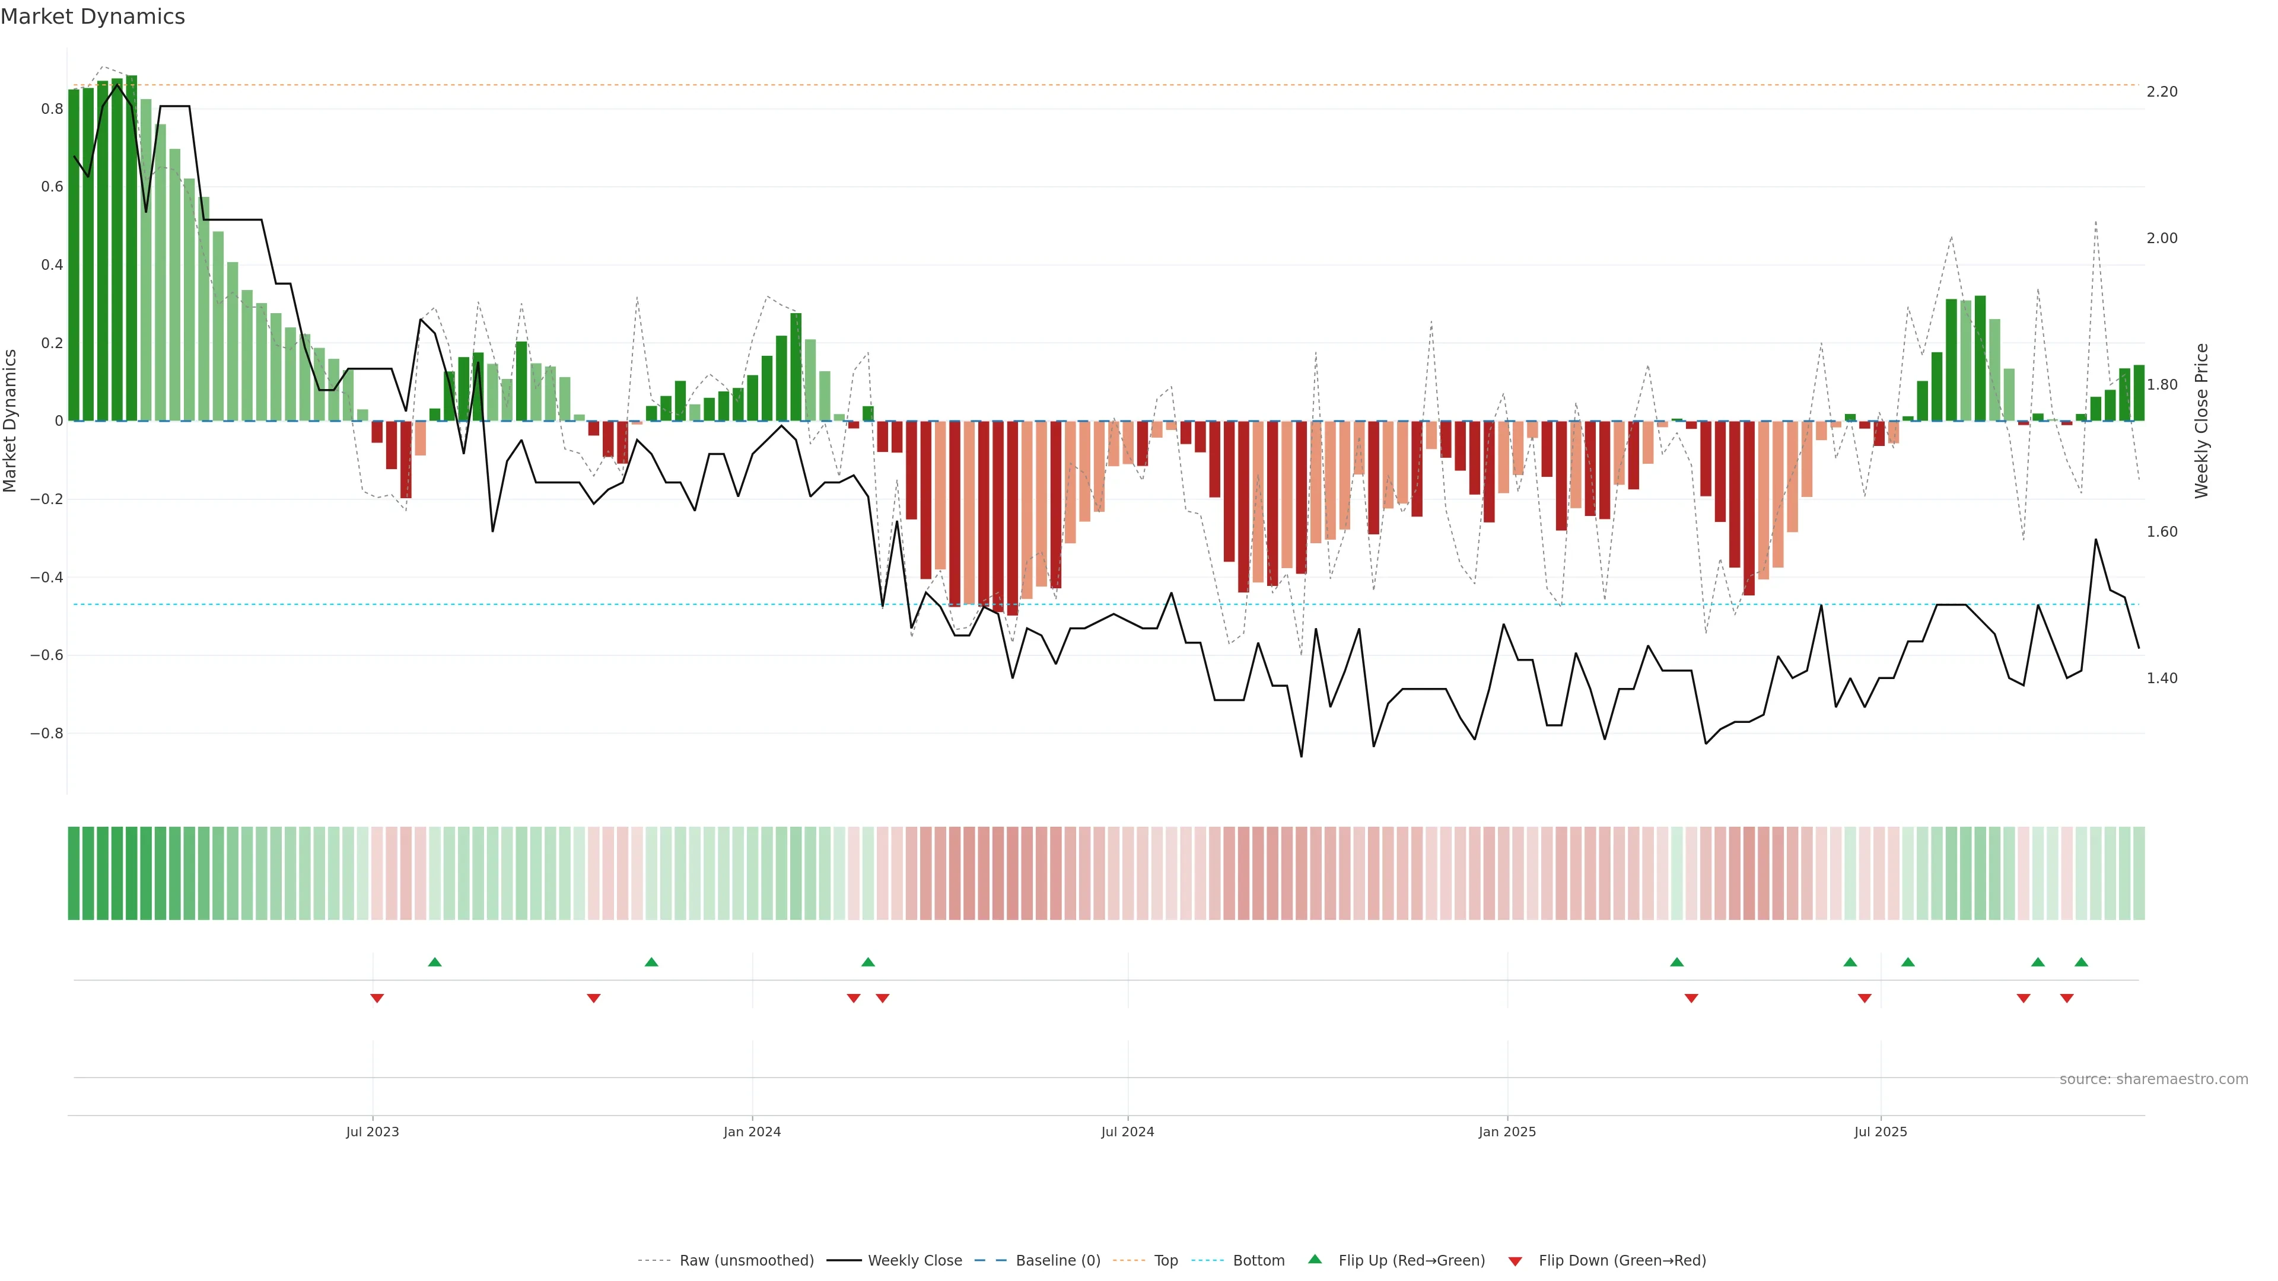Click the darkest green cell in heat strip
The height and width of the screenshot is (1281, 2278).
(x=131, y=874)
